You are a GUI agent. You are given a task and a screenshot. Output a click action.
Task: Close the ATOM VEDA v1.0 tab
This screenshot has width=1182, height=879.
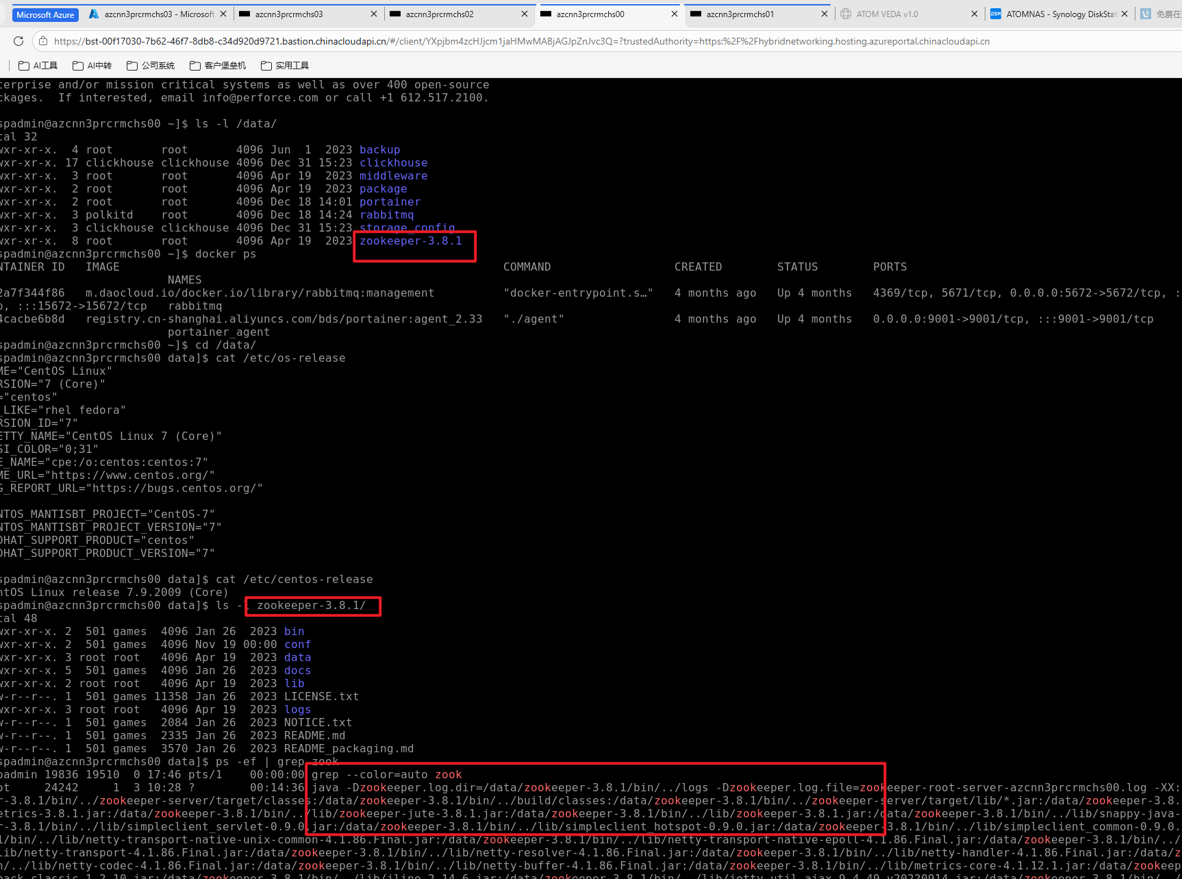pyautogui.click(x=974, y=14)
